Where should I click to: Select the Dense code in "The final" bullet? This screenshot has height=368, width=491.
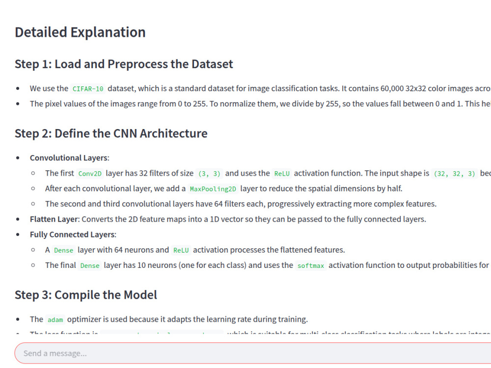90,265
